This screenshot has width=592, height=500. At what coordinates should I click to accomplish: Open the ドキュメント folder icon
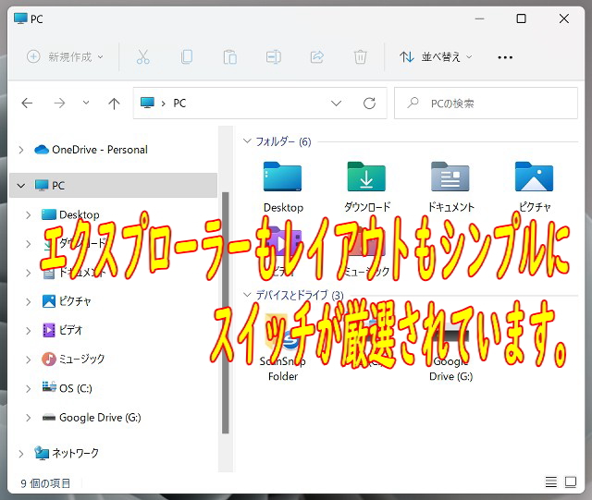pyautogui.click(x=450, y=186)
